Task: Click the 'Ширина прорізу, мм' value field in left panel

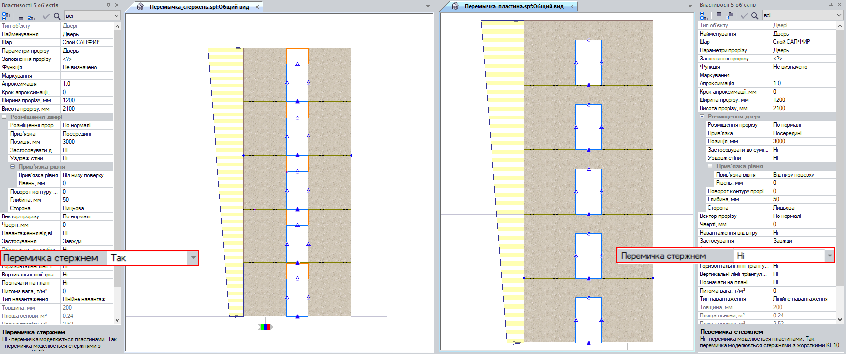Action: [87, 100]
